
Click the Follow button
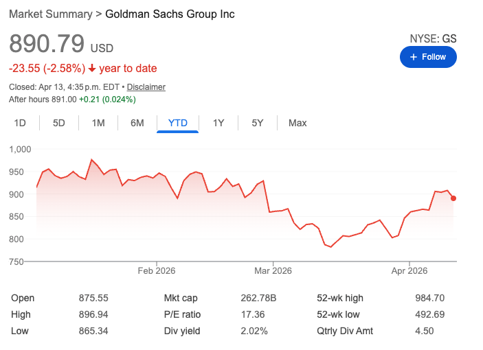428,57
